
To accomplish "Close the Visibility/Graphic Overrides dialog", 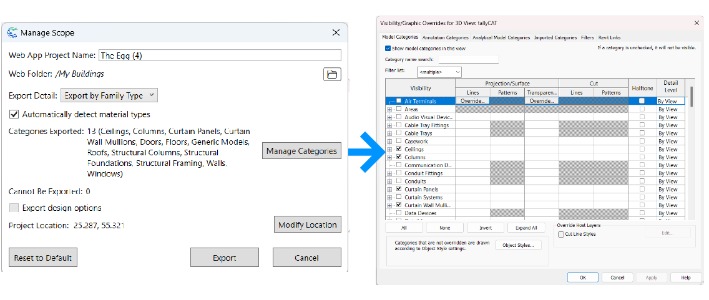I will point(697,23).
